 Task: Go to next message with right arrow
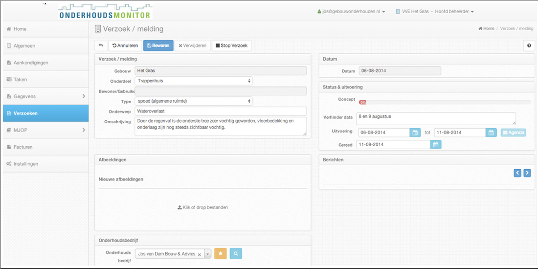[527, 173]
